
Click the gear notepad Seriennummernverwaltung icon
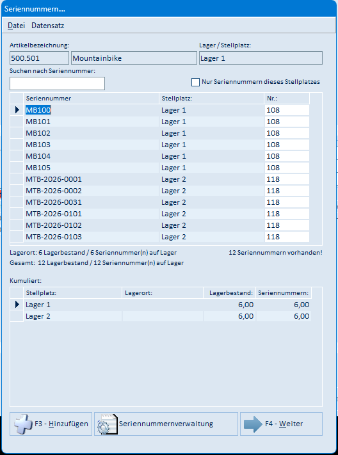tap(107, 424)
